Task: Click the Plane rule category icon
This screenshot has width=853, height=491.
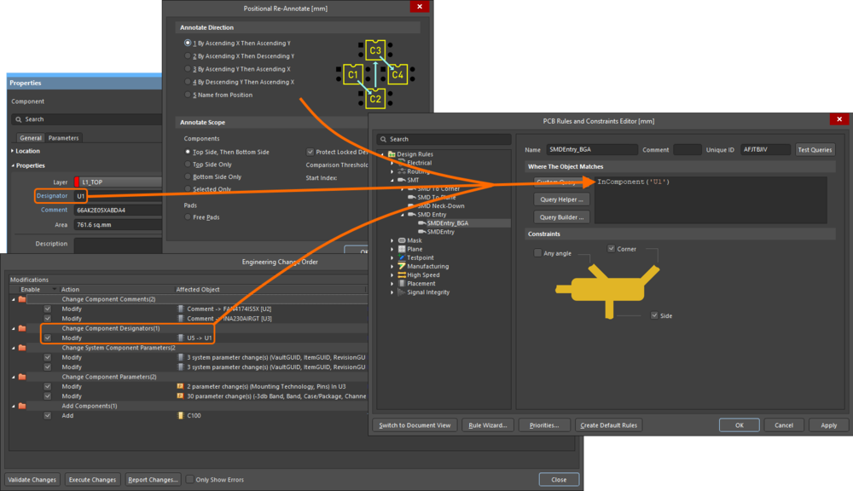Action: click(x=402, y=249)
